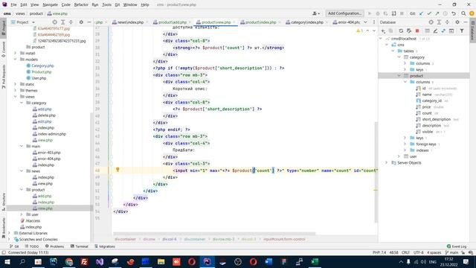Open the Navigate menu
Screen dimensions: 476x268
(50, 4)
